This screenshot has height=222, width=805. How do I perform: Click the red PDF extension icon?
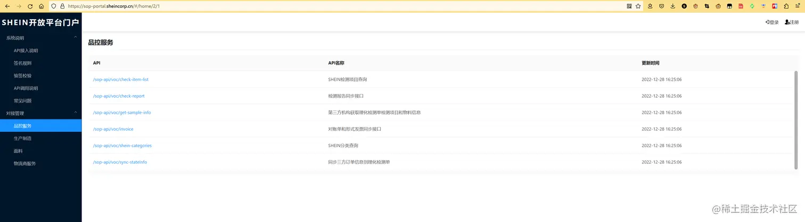click(x=741, y=6)
